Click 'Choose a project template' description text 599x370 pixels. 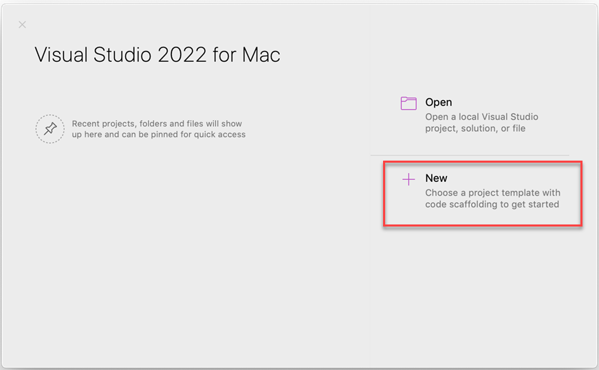click(x=493, y=198)
